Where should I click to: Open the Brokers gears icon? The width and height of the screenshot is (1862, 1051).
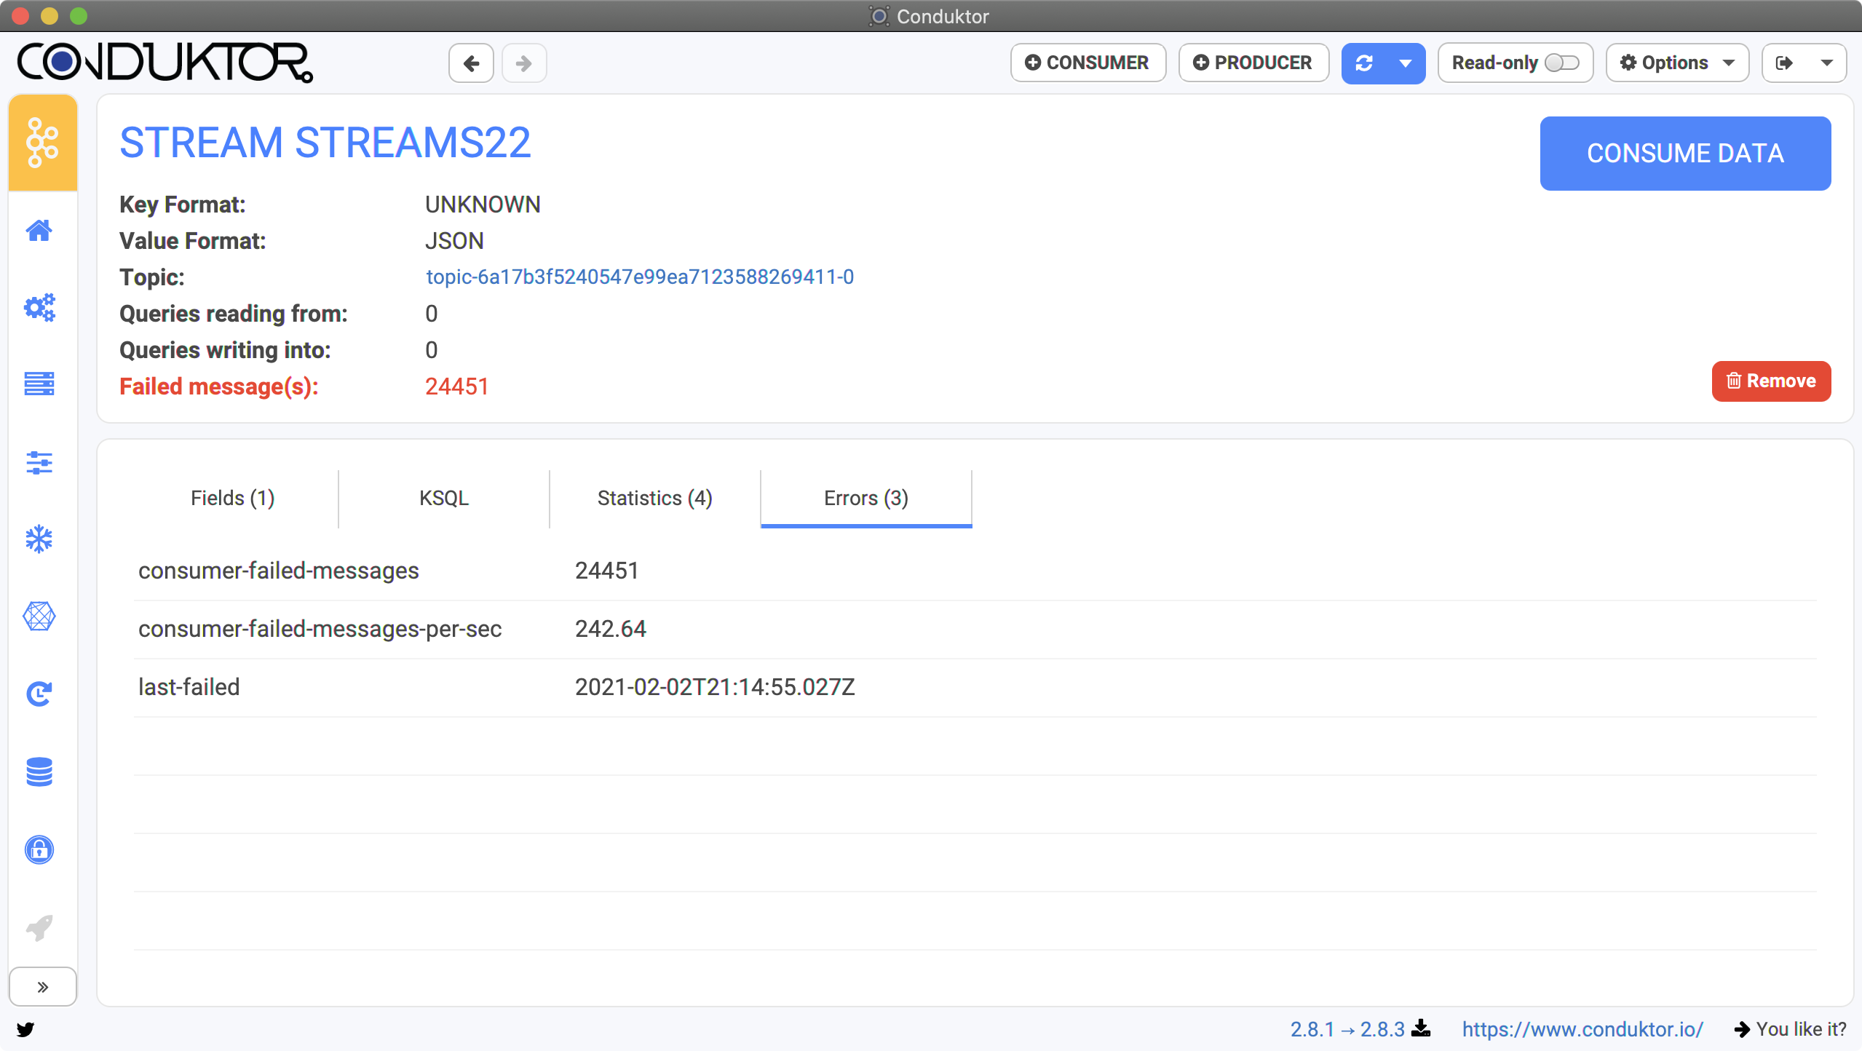(39, 307)
